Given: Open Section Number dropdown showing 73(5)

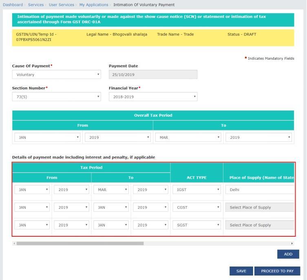Looking at the screenshot, I should point(57,97).
